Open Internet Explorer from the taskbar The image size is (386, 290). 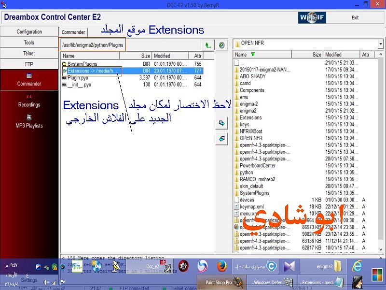coord(357,266)
